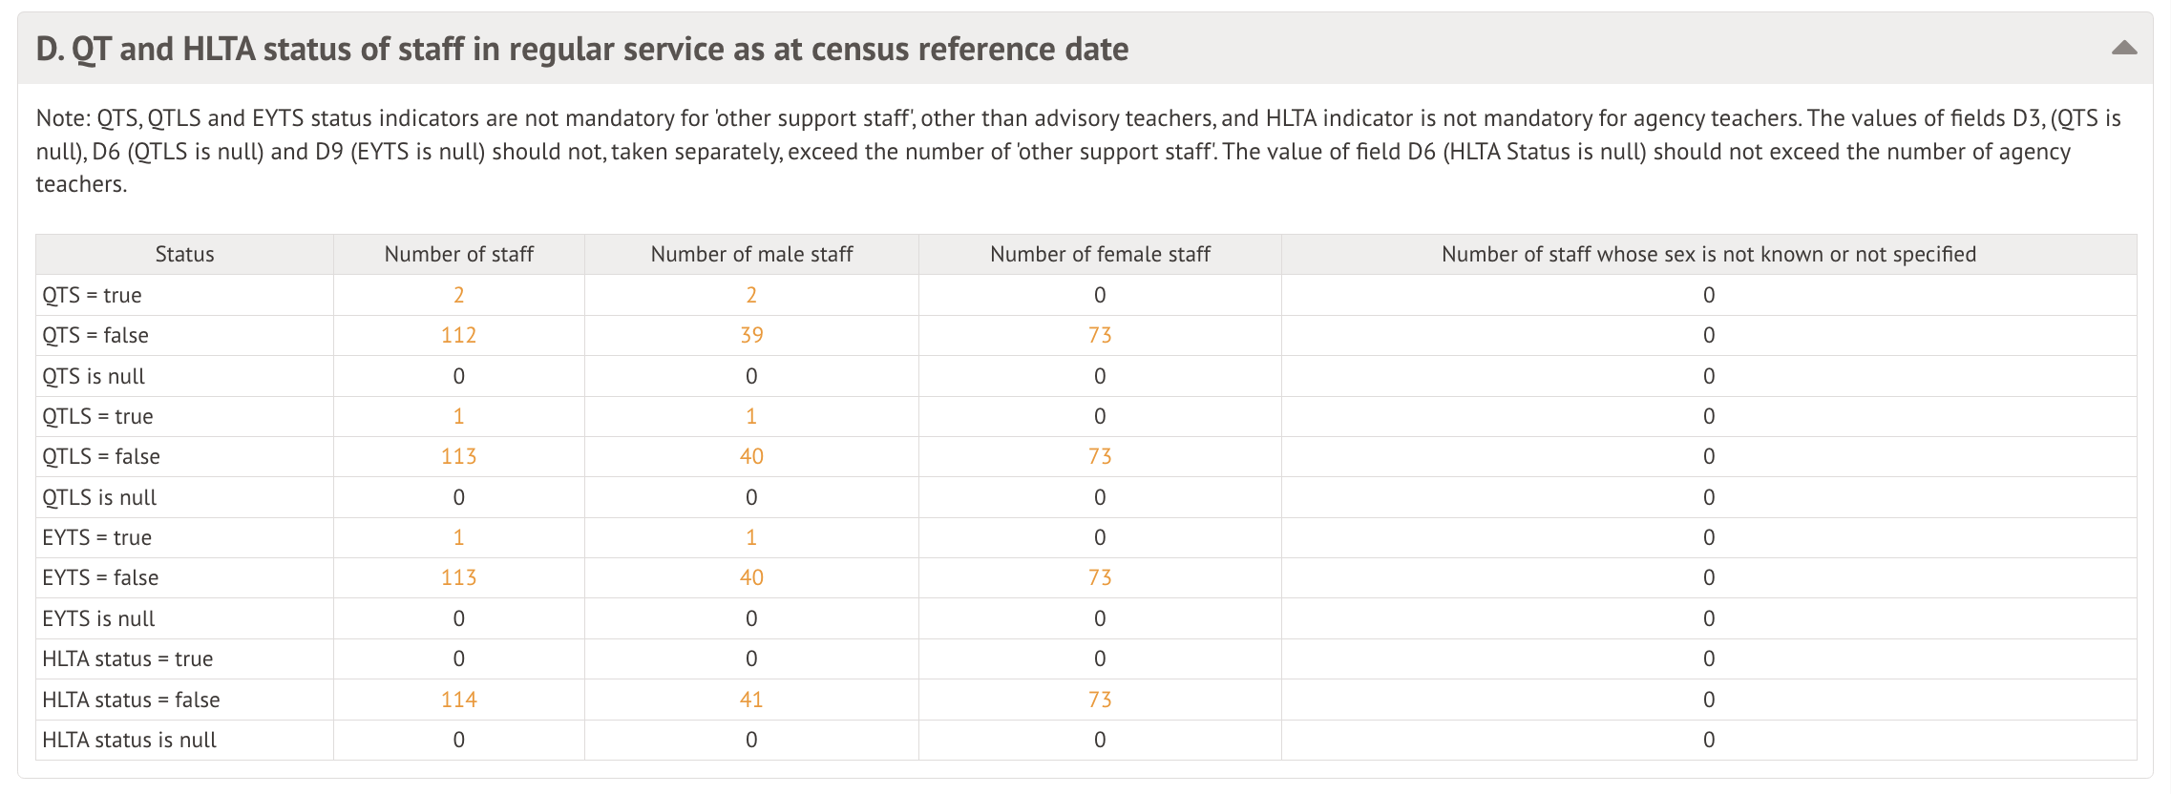Image resolution: width=2171 pixels, height=794 pixels.
Task: Open EYTS = false total staff count
Action: 458,577
